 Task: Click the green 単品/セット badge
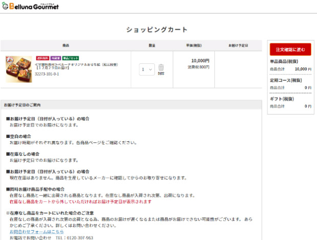point(71,58)
